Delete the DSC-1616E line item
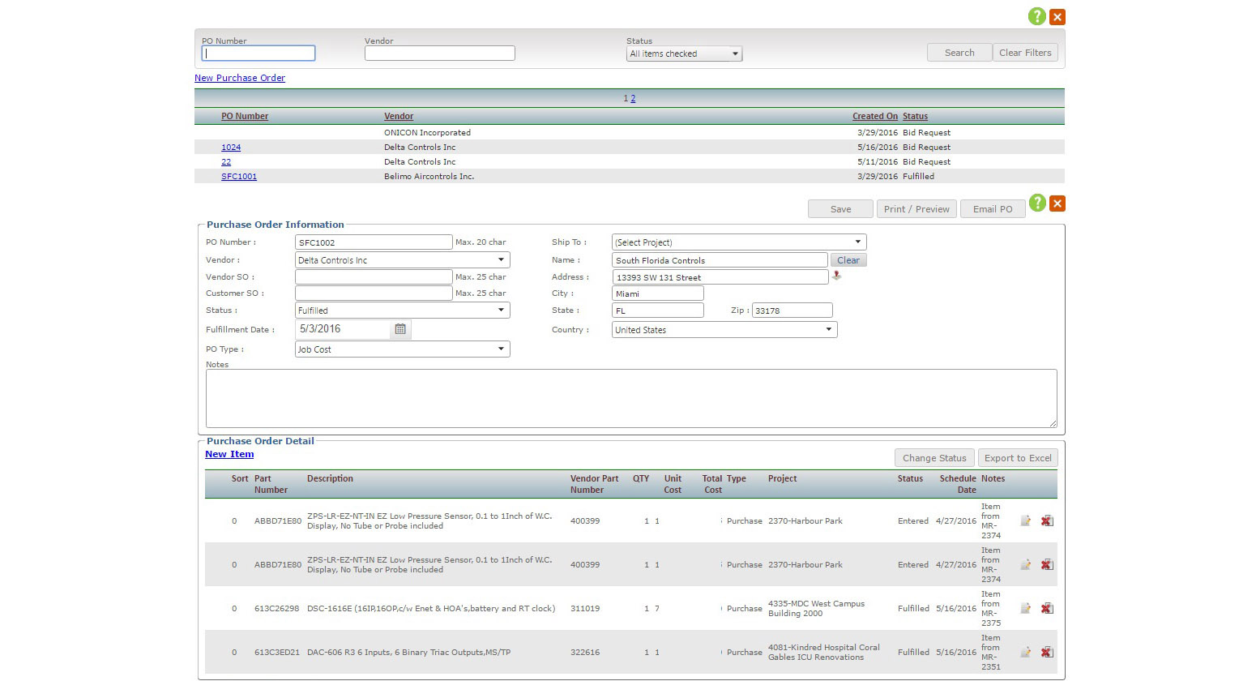1256x681 pixels. point(1047,609)
